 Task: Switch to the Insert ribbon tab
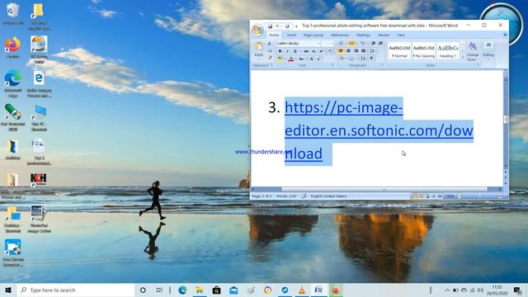(291, 35)
